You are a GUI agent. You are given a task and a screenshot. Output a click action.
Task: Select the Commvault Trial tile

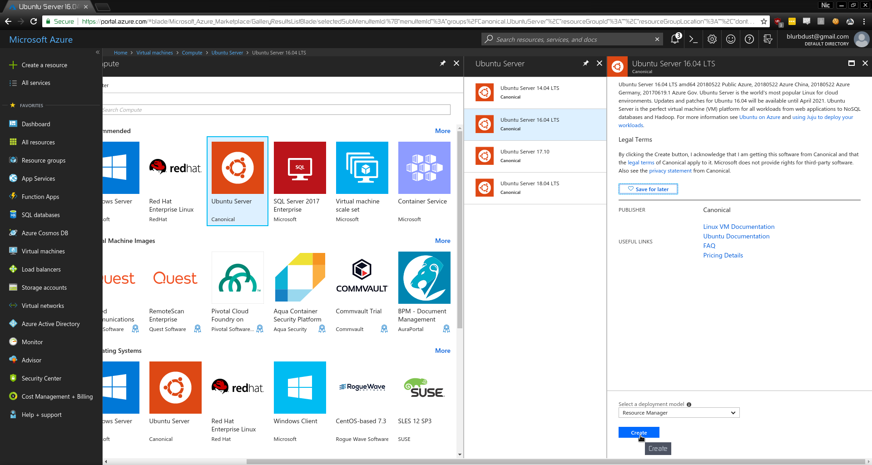pos(362,292)
